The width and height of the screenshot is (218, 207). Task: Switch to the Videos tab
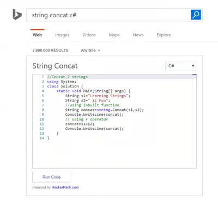(x=89, y=35)
